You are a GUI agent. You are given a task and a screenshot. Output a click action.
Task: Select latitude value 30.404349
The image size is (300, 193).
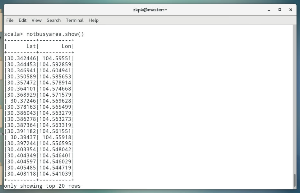[x=22, y=156]
